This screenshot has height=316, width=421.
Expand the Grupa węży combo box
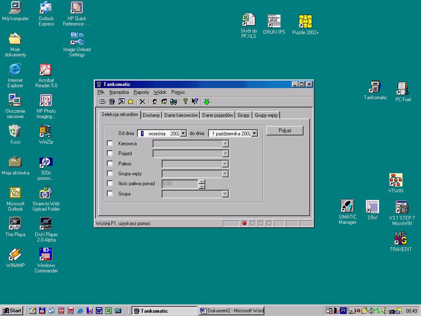pyautogui.click(x=225, y=174)
